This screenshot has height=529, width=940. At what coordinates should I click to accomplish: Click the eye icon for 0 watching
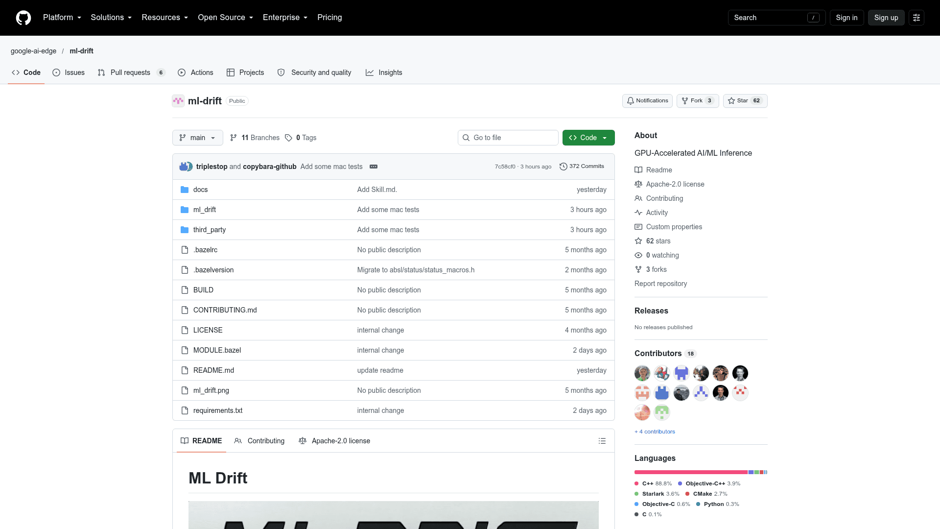[638, 255]
